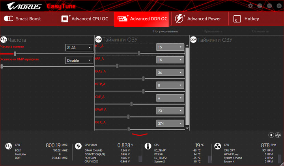Click the XMP-профиля slider handle
The image size is (284, 166).
coord(2,66)
